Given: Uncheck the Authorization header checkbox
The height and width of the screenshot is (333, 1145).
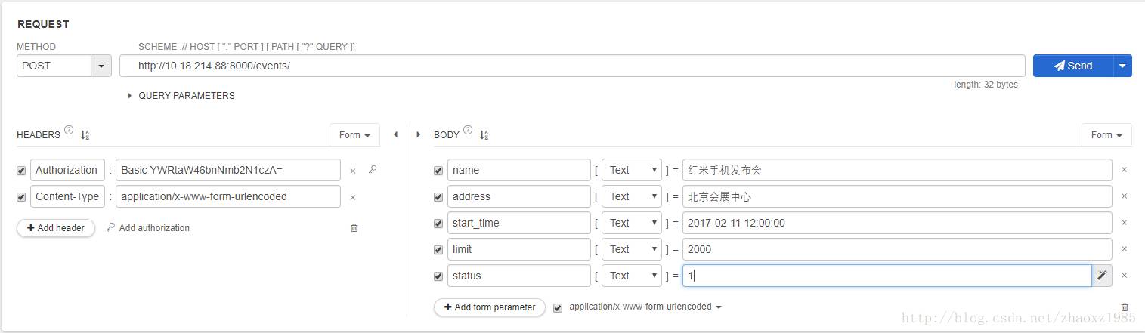Looking at the screenshot, I should click(x=21, y=171).
